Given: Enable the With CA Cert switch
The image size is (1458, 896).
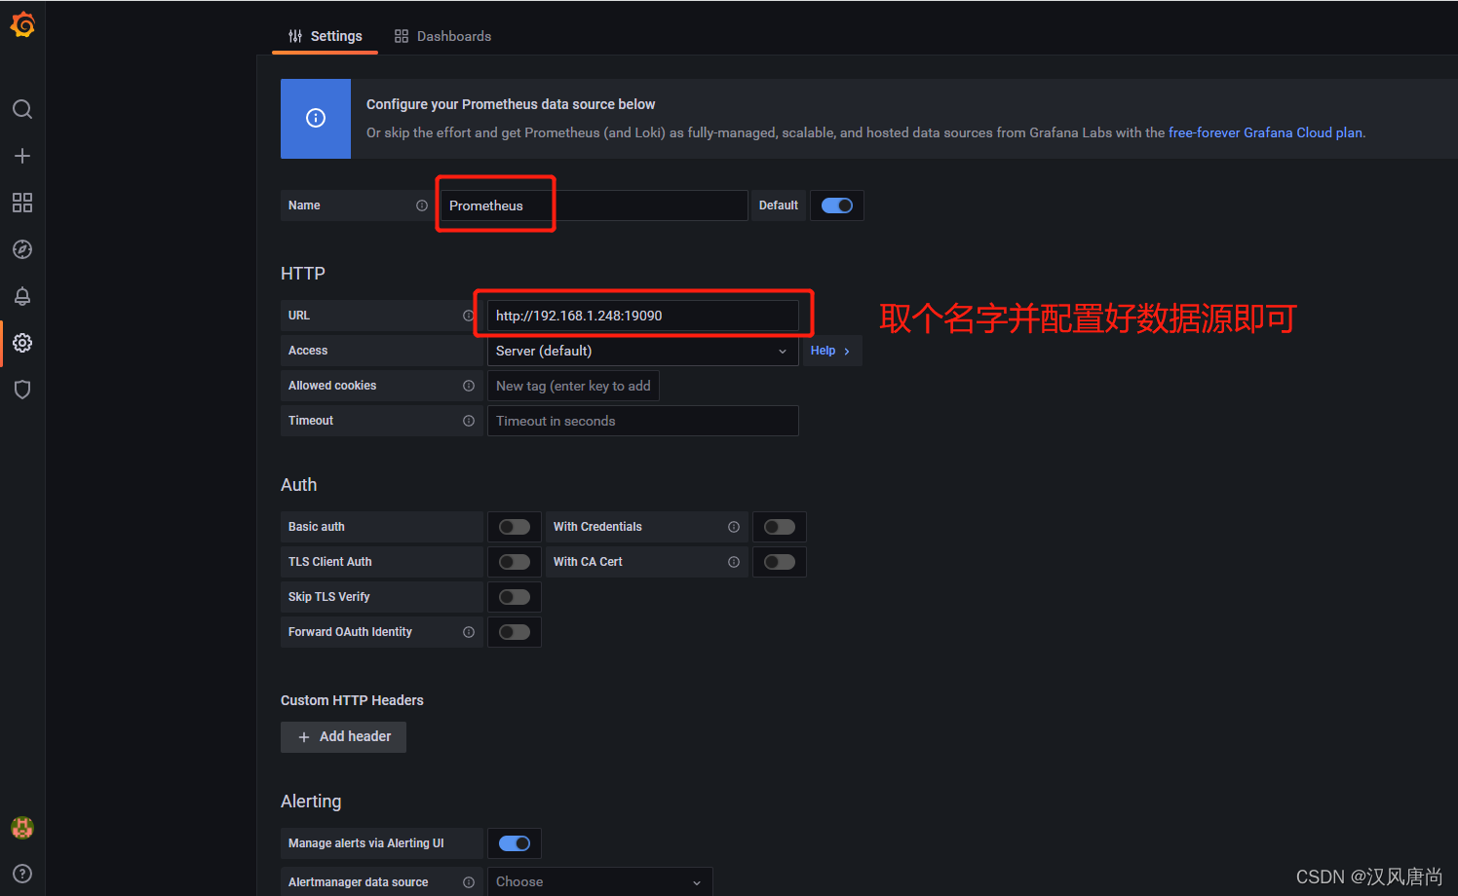Looking at the screenshot, I should coord(780,562).
